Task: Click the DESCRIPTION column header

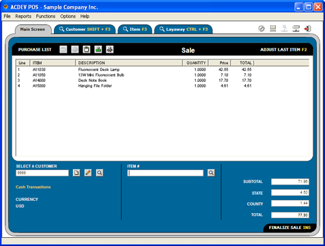Action: tap(129, 63)
